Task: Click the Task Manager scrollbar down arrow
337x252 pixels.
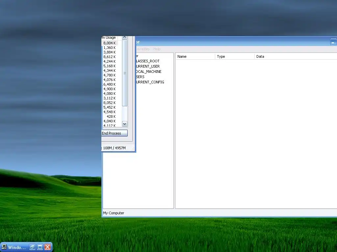Action: (125, 124)
